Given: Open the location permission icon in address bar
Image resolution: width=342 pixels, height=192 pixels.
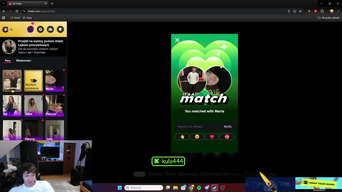Looking at the screenshot, I should point(289,11).
